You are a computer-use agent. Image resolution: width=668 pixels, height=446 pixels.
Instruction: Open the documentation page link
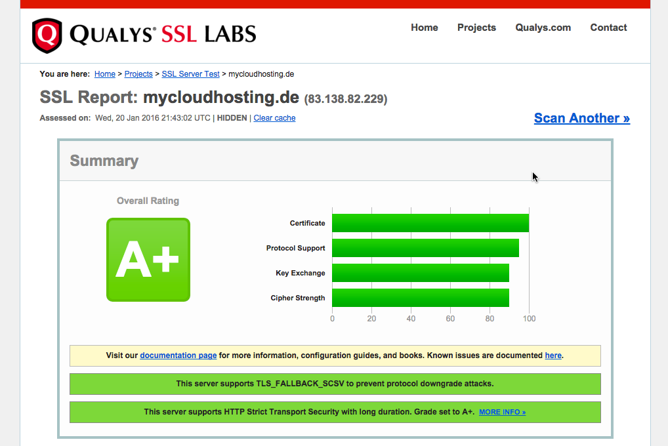(178, 355)
